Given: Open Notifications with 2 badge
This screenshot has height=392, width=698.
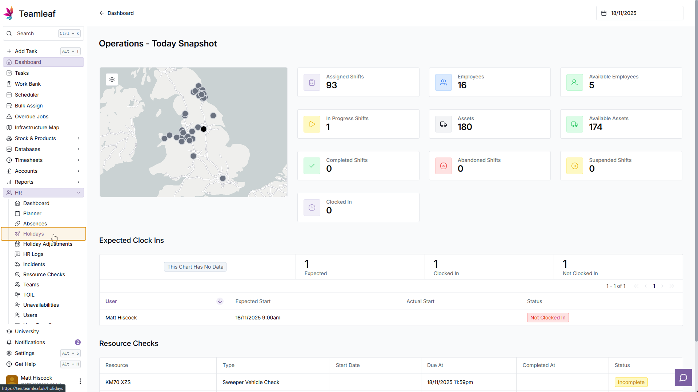Looking at the screenshot, I should pos(30,342).
